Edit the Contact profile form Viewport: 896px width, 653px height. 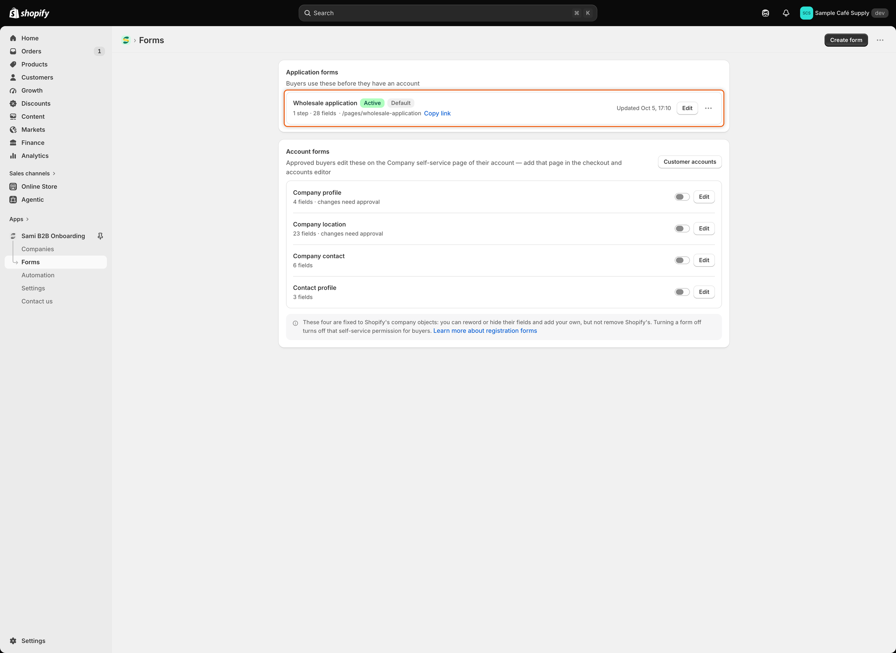704,292
